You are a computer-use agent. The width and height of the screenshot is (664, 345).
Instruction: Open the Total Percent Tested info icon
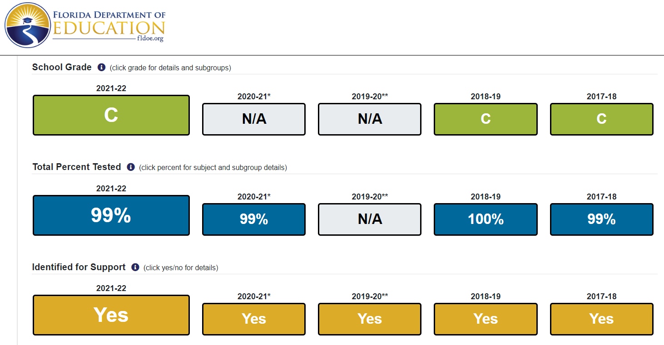(131, 167)
